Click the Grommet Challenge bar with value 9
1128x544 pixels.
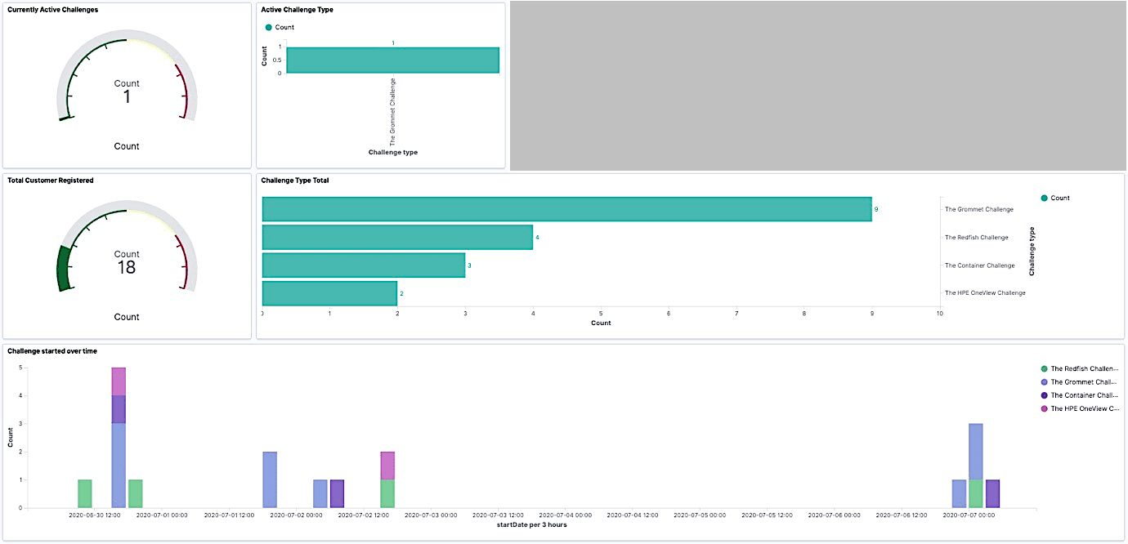click(x=566, y=209)
